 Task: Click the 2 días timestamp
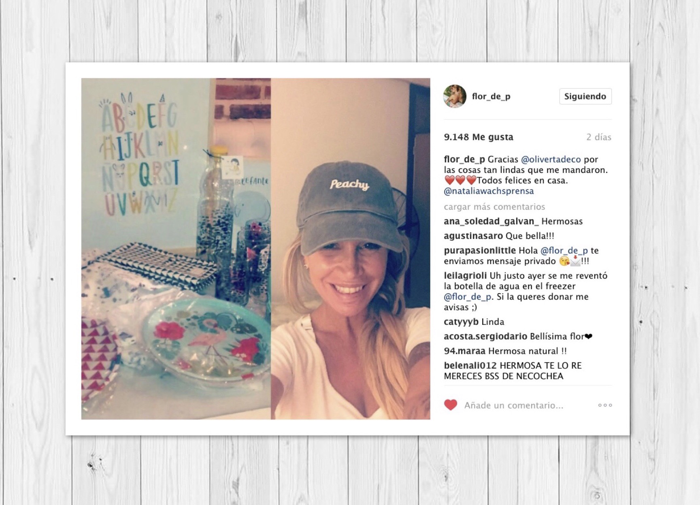click(x=599, y=137)
